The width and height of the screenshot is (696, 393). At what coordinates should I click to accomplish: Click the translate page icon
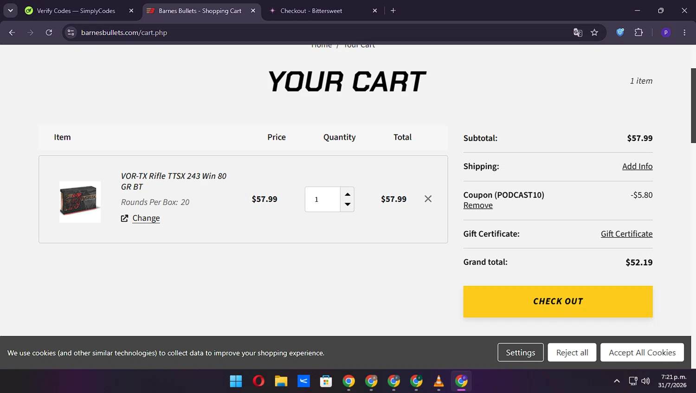click(x=578, y=32)
